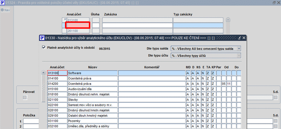Select account 018100 in the list

click(x=57, y=94)
